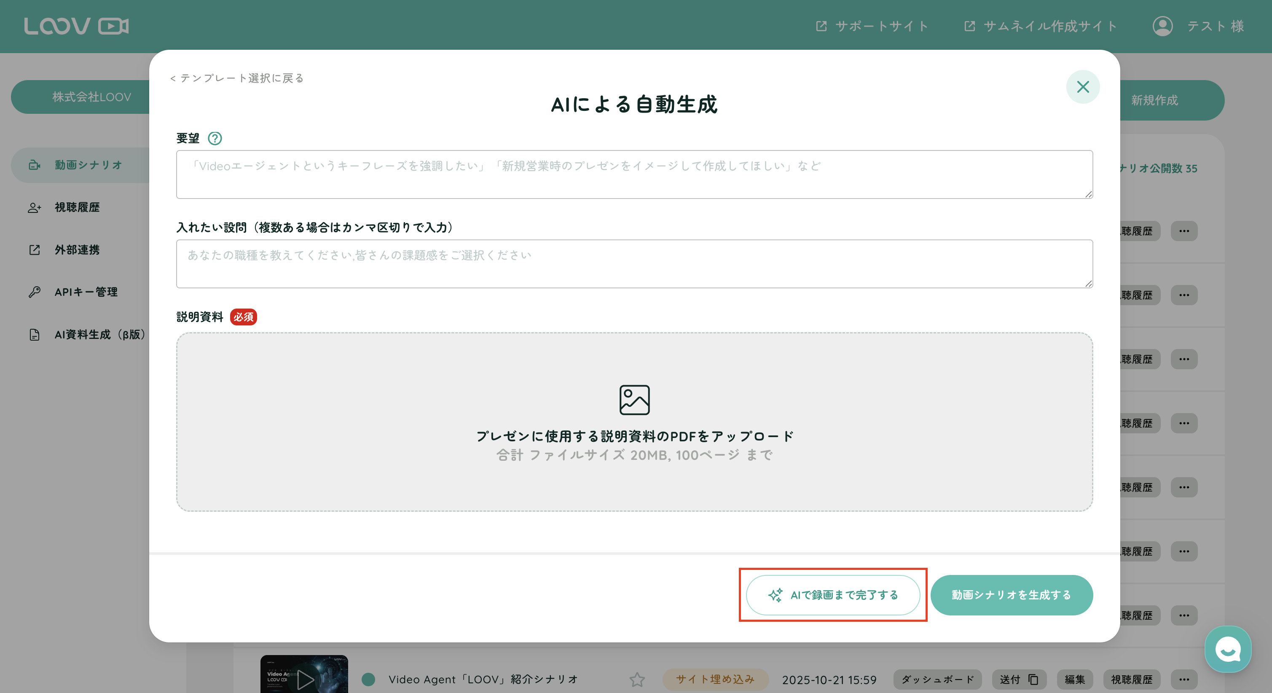Go back via テンプレート選択に戻る
1272x693 pixels.
pyautogui.click(x=237, y=78)
